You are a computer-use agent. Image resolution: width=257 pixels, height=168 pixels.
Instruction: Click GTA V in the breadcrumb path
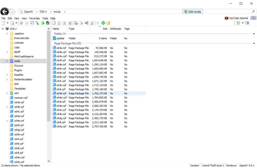tap(43, 12)
